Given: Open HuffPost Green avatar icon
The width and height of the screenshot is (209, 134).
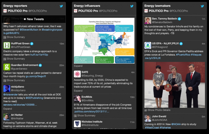Looking at the screenshot, I should tap(7, 45).
